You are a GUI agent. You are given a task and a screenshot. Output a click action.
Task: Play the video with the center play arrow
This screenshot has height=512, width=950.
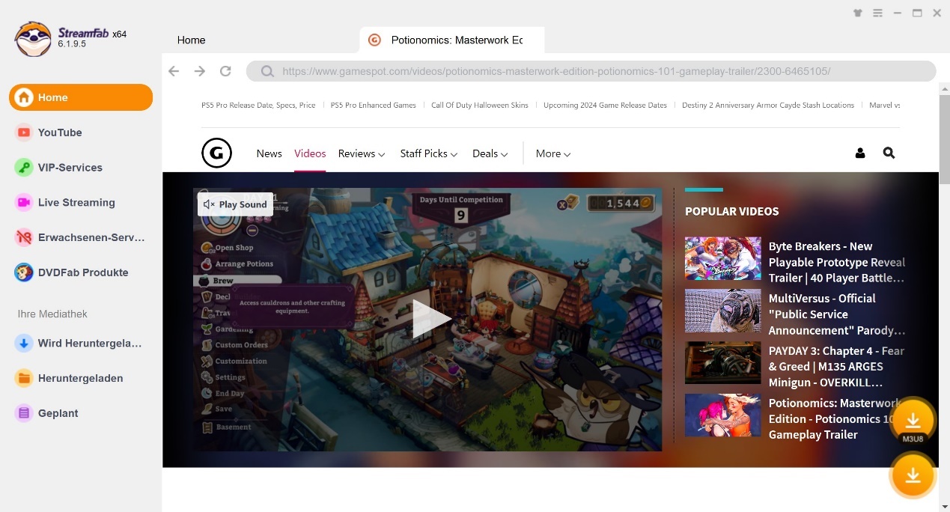tap(431, 319)
